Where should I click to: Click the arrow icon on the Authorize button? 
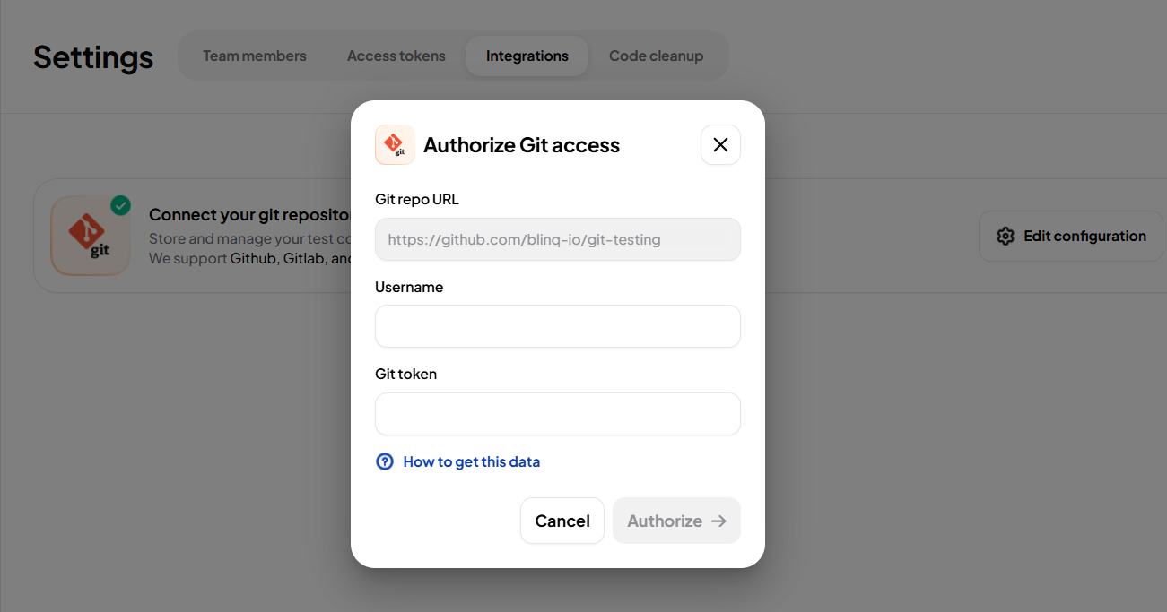pos(718,521)
